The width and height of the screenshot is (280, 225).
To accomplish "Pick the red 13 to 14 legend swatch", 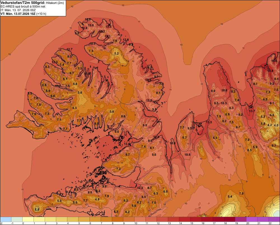I will pyautogui.click(x=174, y=219).
